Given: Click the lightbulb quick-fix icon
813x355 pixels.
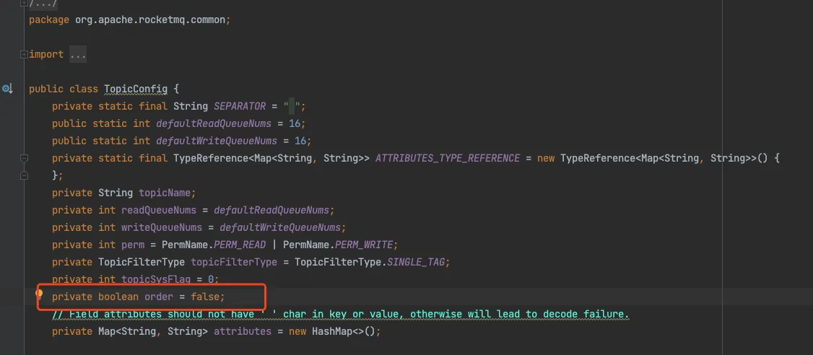Looking at the screenshot, I should (x=40, y=294).
